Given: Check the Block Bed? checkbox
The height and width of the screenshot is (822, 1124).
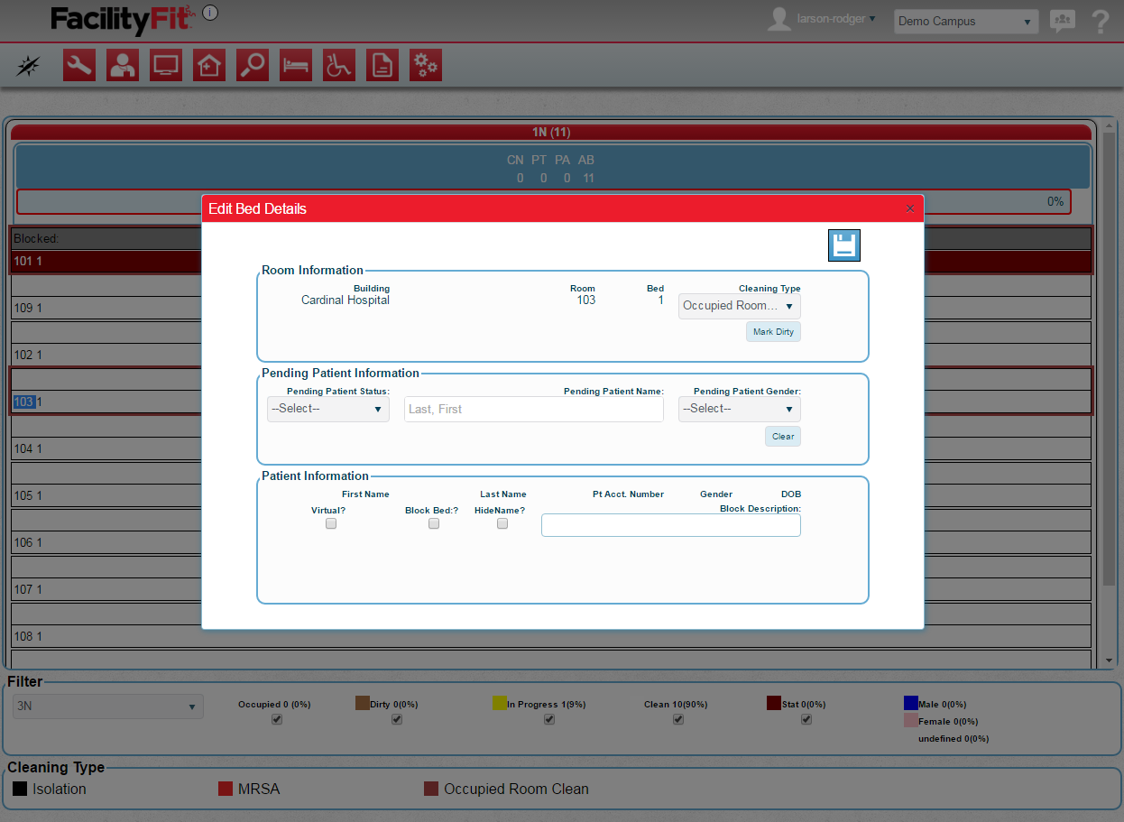Looking at the screenshot, I should click(x=434, y=523).
